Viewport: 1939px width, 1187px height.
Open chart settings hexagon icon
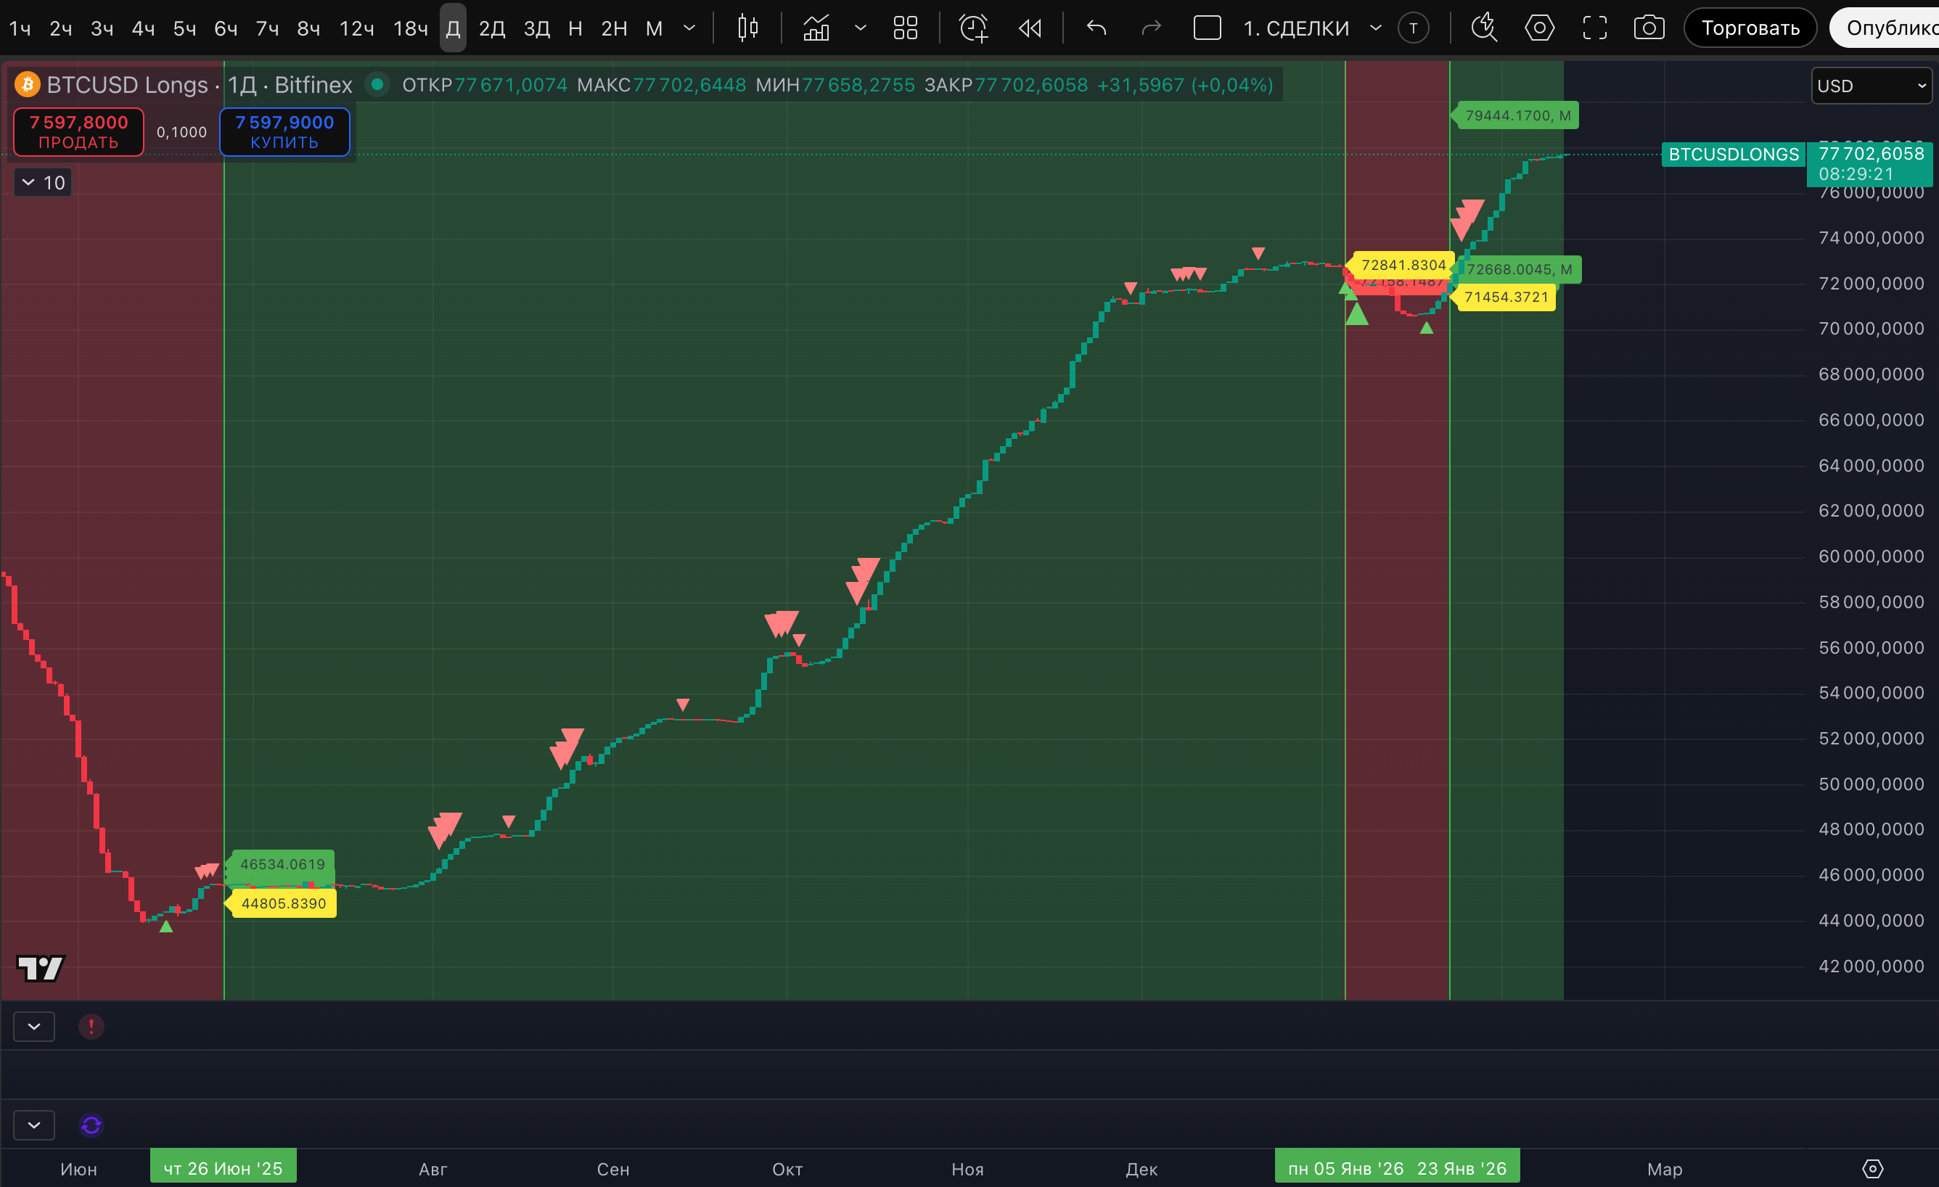1539,28
